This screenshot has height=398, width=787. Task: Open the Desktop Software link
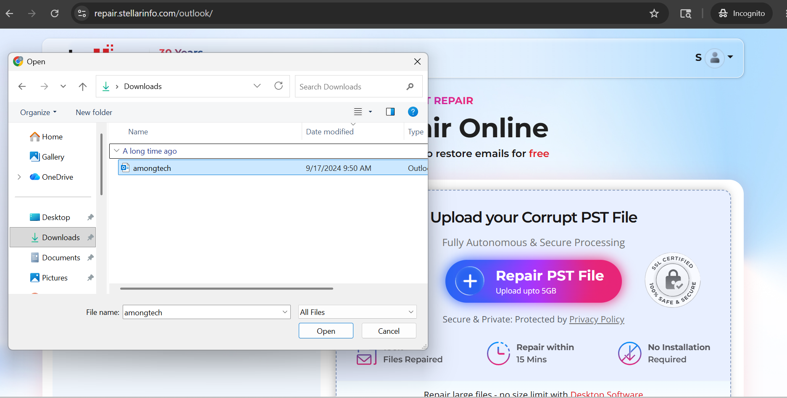(607, 394)
